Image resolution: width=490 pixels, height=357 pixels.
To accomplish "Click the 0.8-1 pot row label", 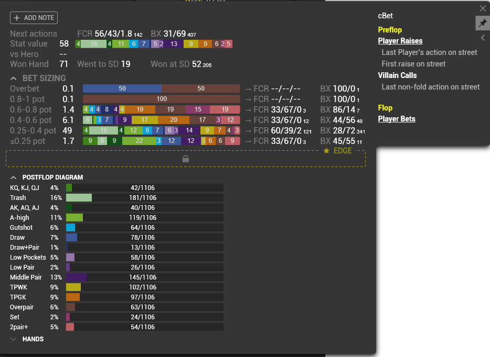I will tap(27, 99).
